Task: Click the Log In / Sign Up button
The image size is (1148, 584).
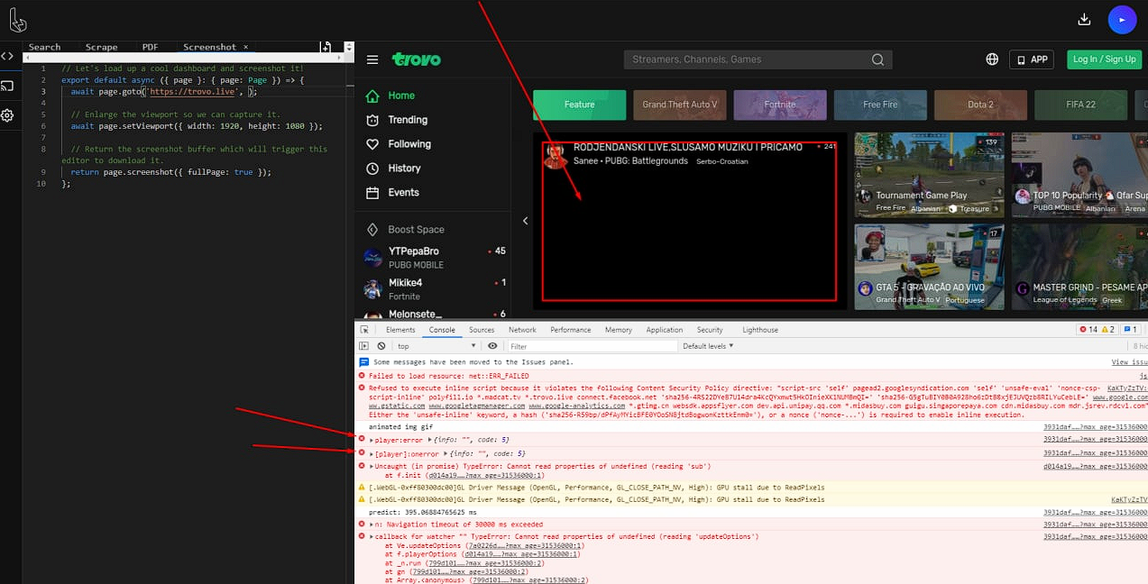Action: (1104, 59)
